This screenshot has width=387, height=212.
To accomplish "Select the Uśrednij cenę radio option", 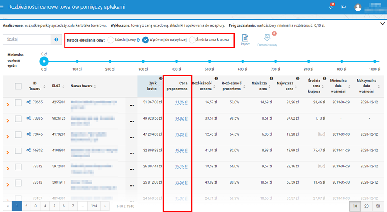I will tap(111, 40).
